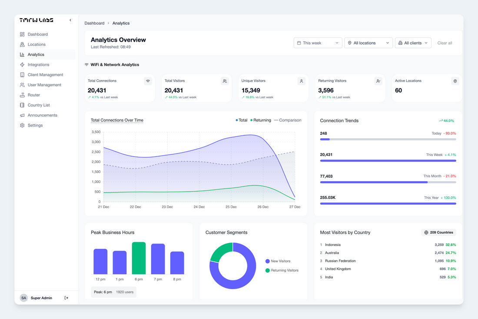Click the This Month progress bar for 77,403
This screenshot has height=319, width=478.
(388, 182)
